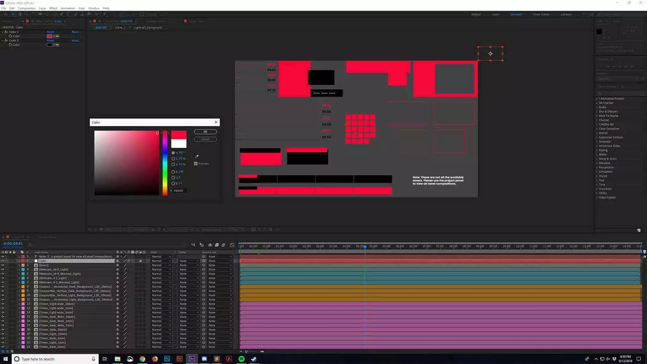
Task: Click Reset for the Color 1 effect
Action: 51,32
